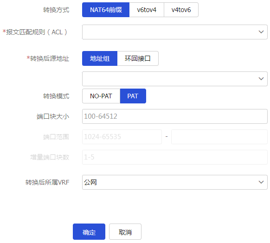Click the 转换后源地址 field label
Image resolution: width=270 pixels, height=243 pixels.
(48, 58)
